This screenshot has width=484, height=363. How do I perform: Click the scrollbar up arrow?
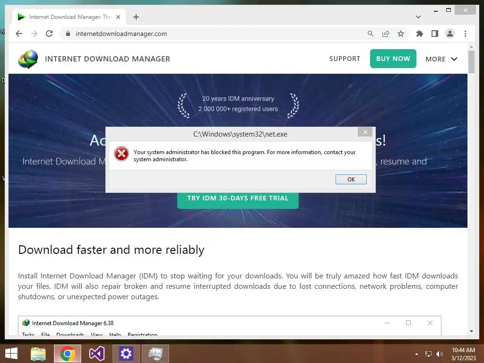click(471, 47)
